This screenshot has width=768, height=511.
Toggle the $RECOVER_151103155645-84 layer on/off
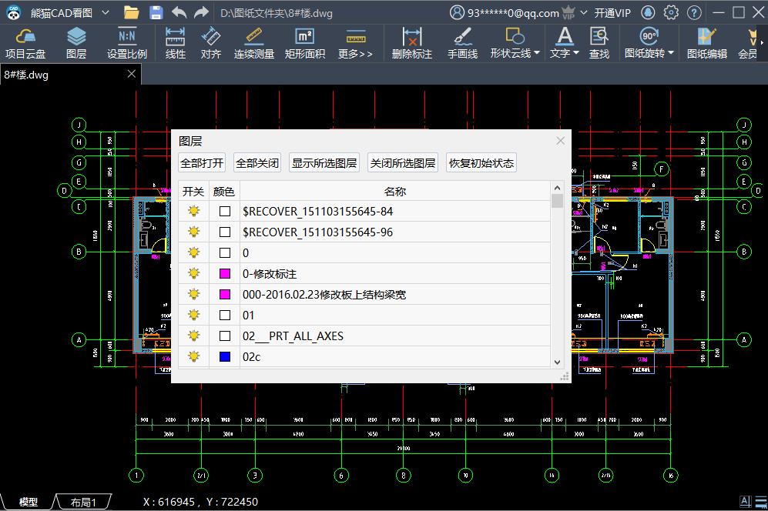point(193,210)
